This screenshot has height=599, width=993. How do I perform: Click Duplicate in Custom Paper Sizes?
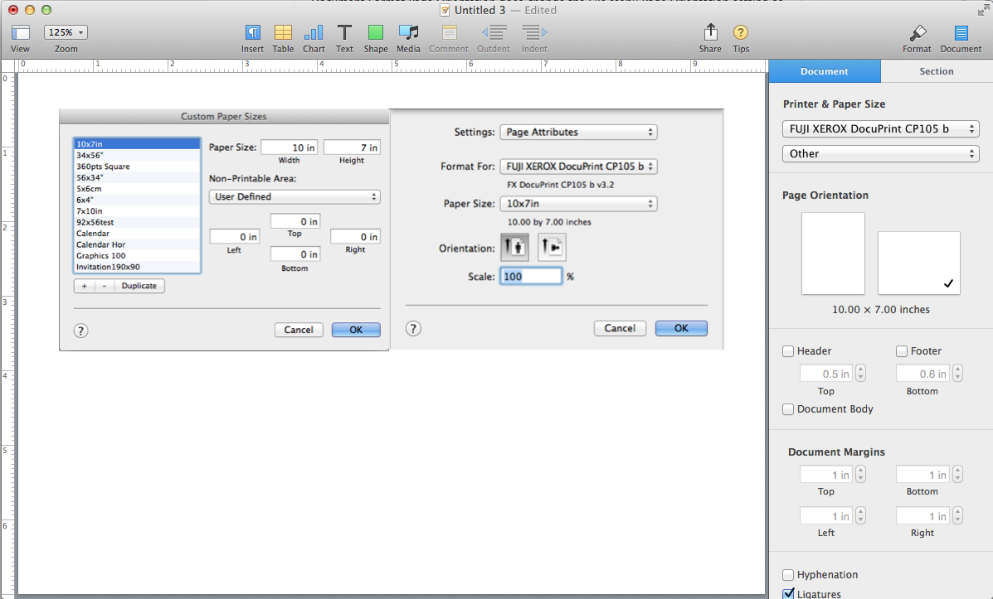[139, 286]
